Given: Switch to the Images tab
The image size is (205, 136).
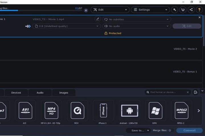Looking at the screenshot, I should 63,93.
